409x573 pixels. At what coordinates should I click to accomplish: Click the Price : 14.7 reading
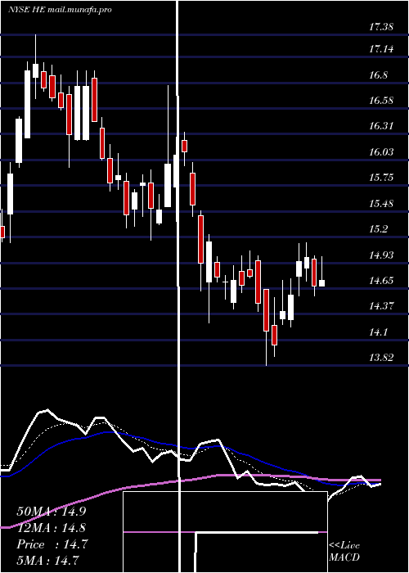pyautogui.click(x=52, y=544)
